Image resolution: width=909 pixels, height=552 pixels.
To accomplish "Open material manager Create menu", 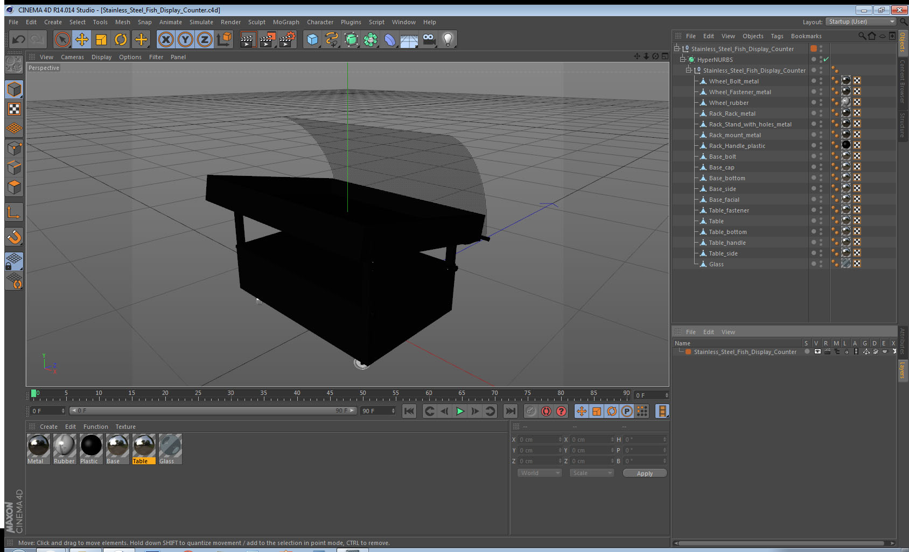I will point(48,427).
